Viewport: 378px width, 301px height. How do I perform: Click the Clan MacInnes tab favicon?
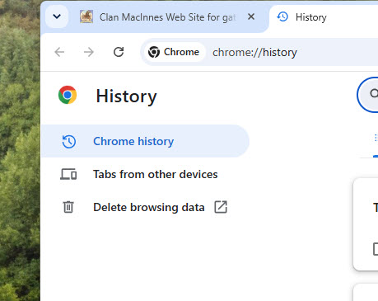coord(86,16)
